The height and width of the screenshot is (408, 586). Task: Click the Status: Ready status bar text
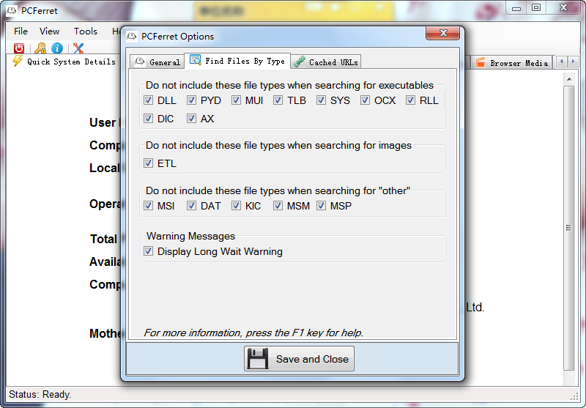point(40,395)
